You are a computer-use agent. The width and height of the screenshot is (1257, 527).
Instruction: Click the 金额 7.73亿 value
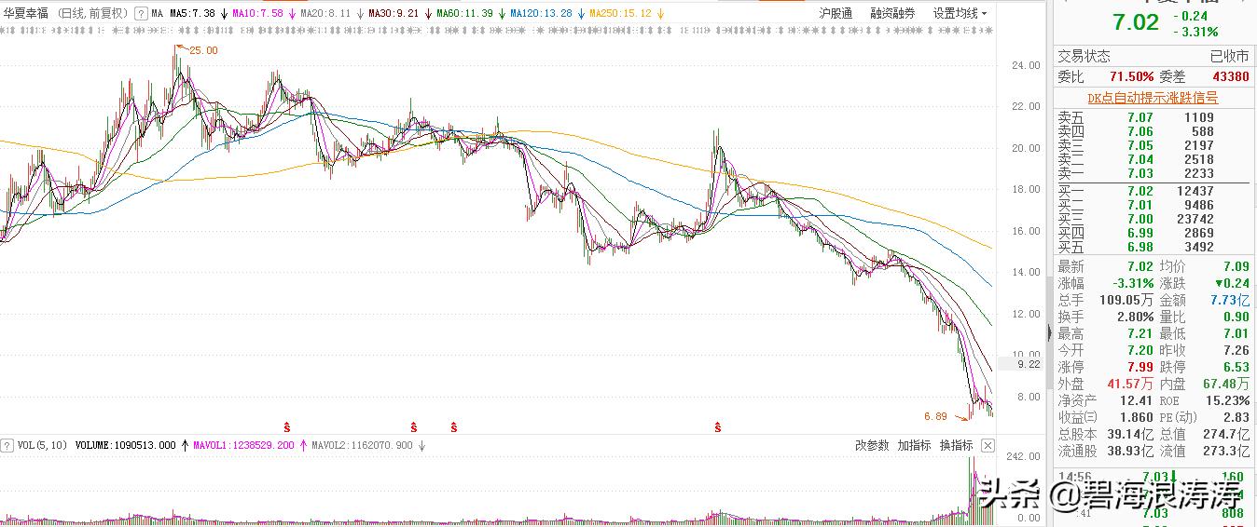coord(1230,300)
